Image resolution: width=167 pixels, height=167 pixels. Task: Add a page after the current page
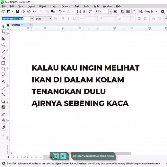click(41, 157)
